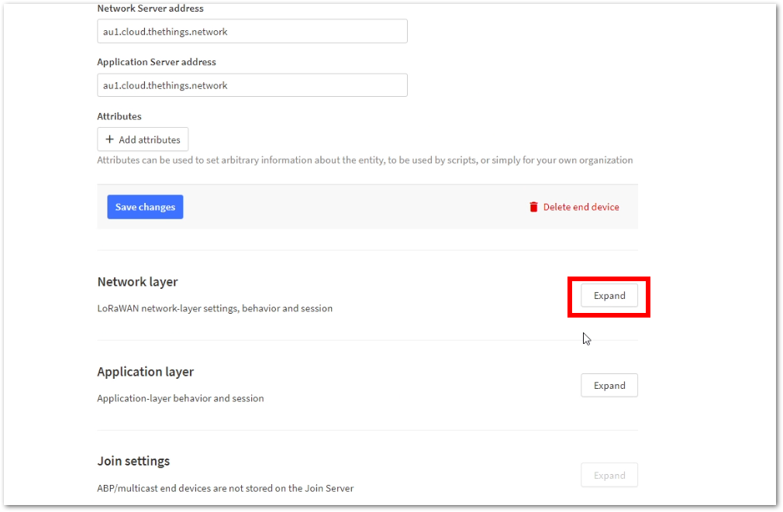Click the Application layer heading
This screenshot has height=512, width=783.
tap(145, 372)
